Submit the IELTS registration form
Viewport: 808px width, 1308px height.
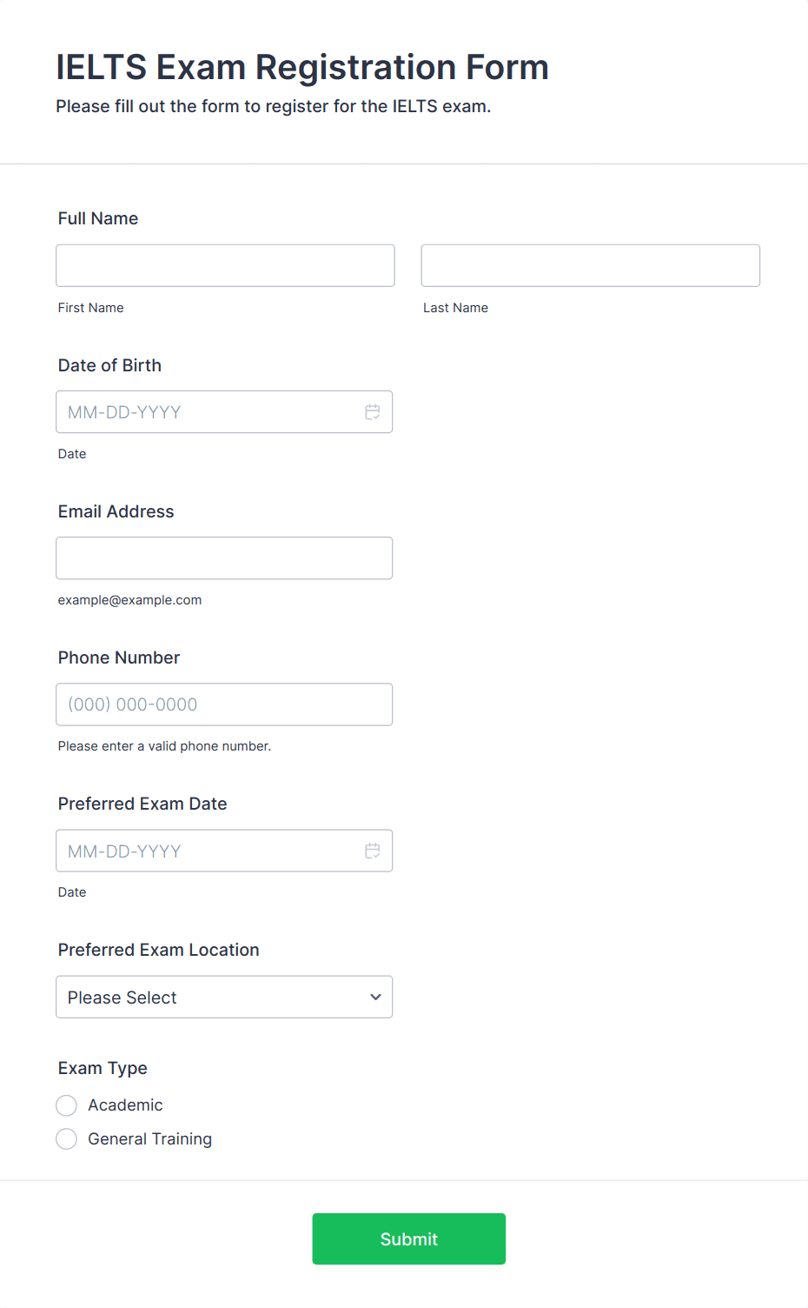[x=409, y=1239]
